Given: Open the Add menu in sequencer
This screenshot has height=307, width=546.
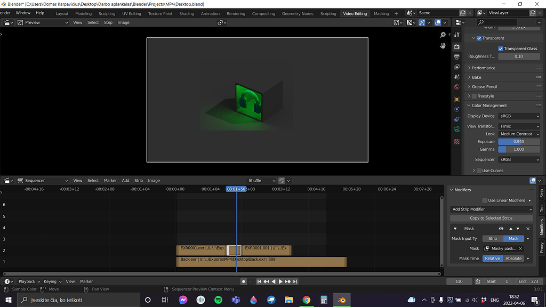Looking at the screenshot, I should coord(125,181).
